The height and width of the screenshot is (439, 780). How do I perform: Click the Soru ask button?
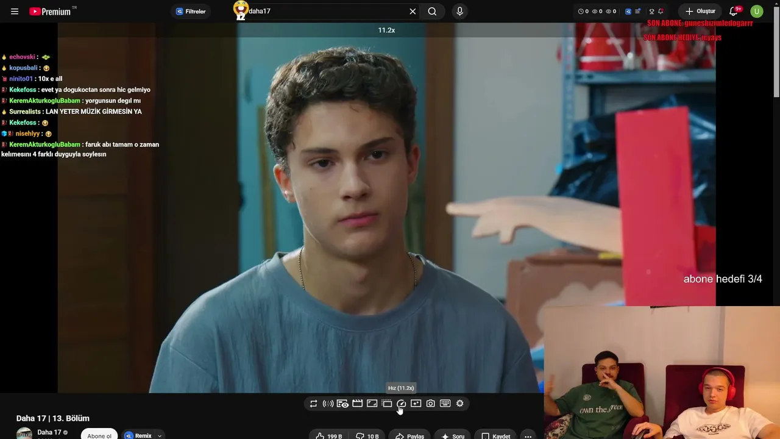pos(453,436)
